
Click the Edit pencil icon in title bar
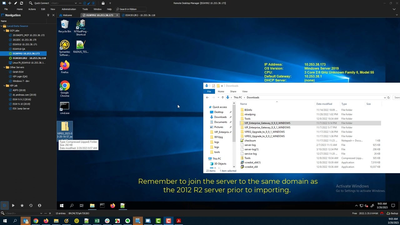pyautogui.click(x=16, y=3)
